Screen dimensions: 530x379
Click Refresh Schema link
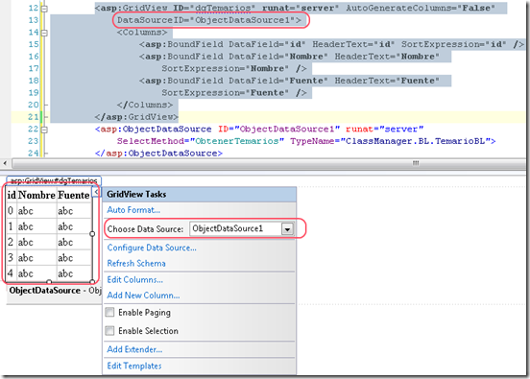tap(136, 264)
